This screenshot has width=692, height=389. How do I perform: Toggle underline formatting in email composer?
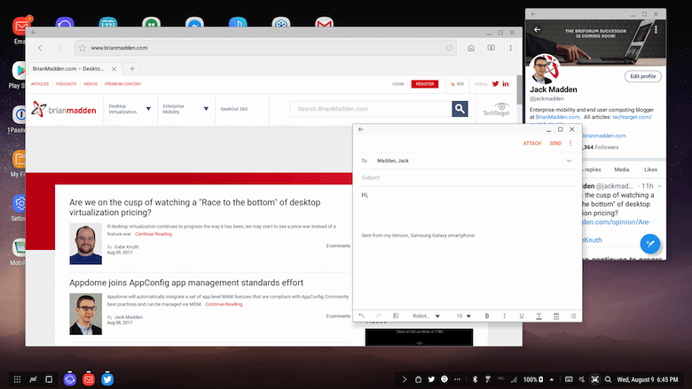click(x=521, y=315)
